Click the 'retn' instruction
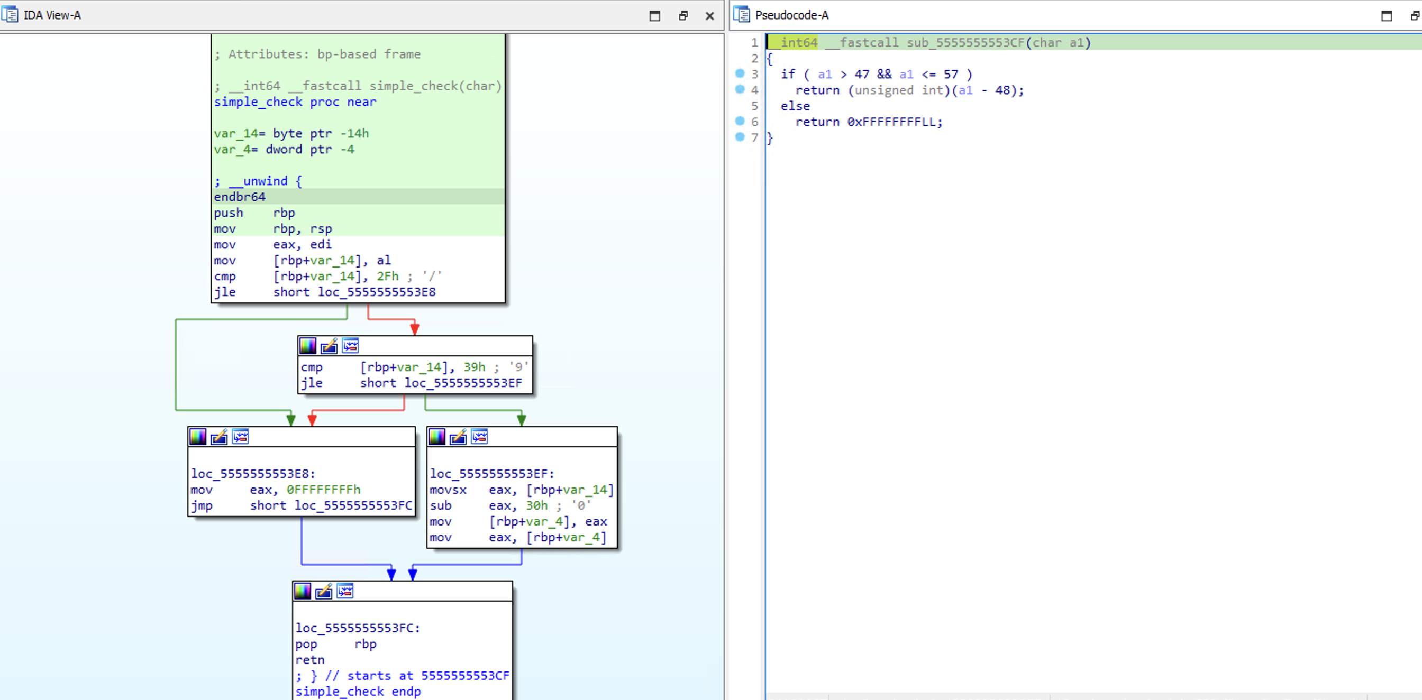 309,660
